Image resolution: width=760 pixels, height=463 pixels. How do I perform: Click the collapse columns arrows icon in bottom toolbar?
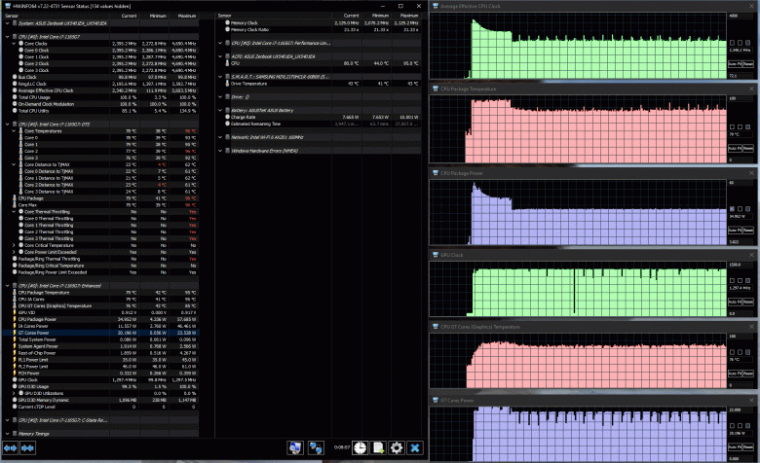pos(27,448)
